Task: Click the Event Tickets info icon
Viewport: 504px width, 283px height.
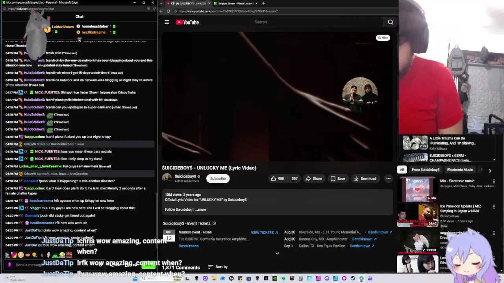Action: (x=214, y=223)
